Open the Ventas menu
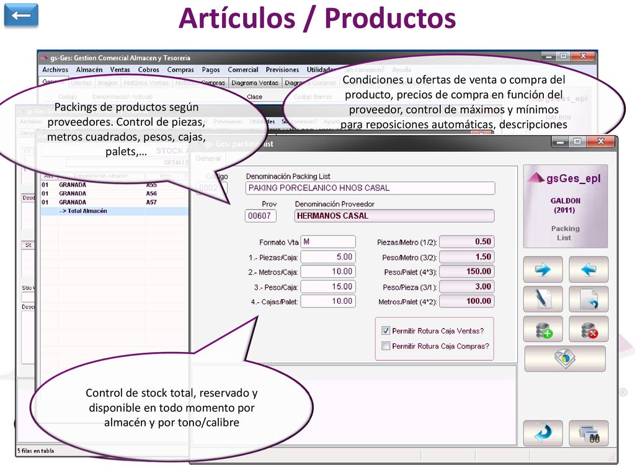The width and height of the screenshot is (635, 476). 120,69
